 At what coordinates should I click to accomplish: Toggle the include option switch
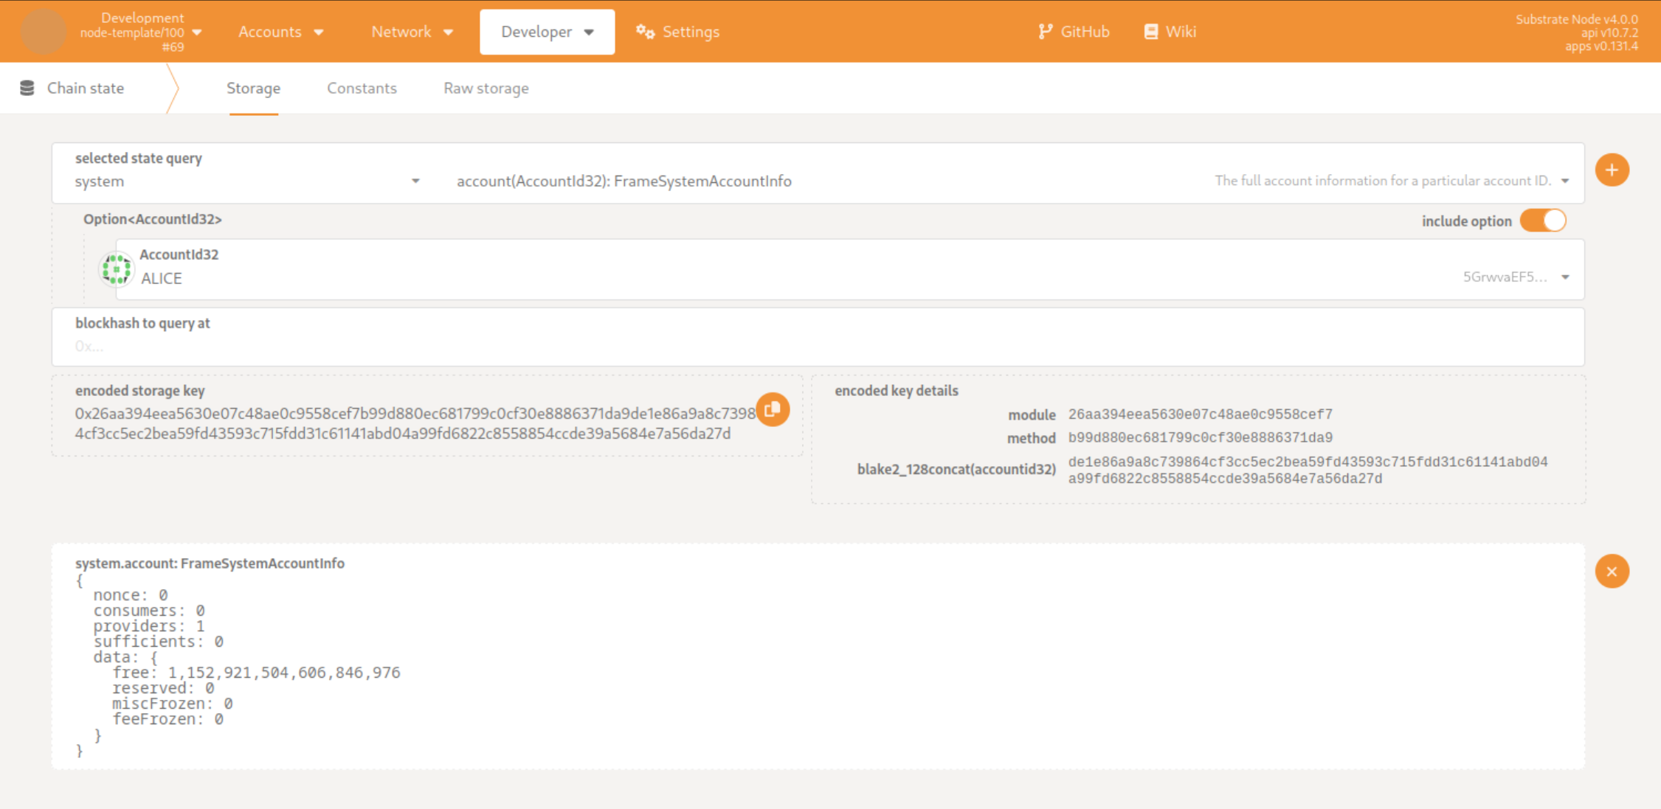1543,221
